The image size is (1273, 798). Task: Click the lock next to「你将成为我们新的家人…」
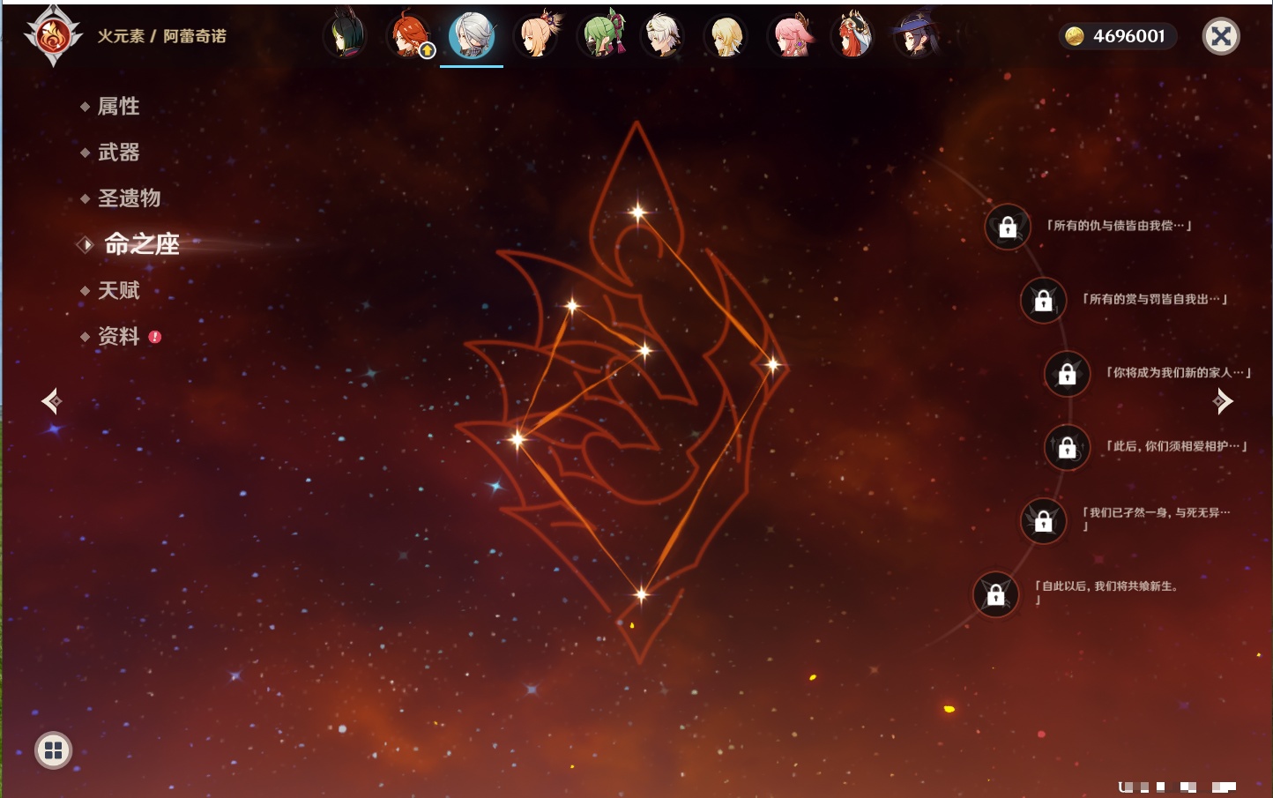[x=1067, y=374]
